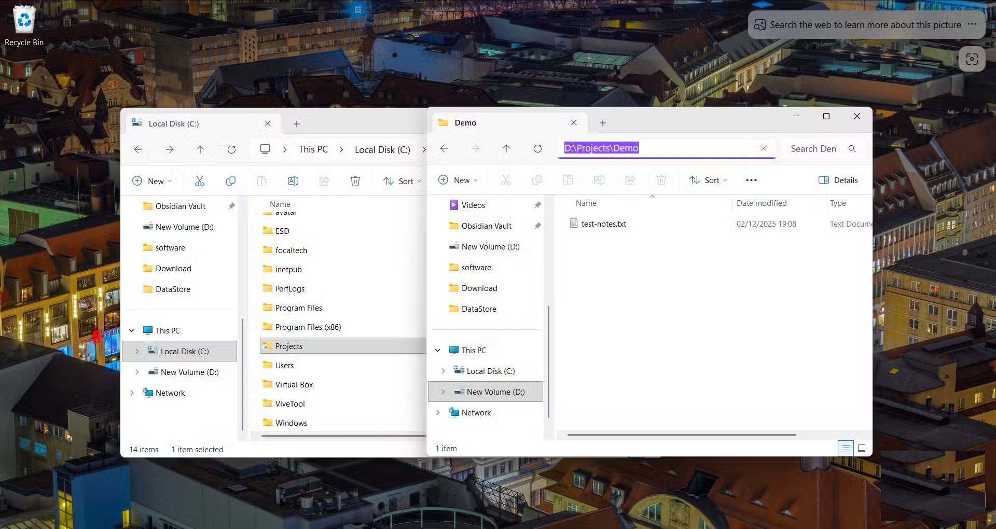Open the New menu in Demo window

coord(458,180)
